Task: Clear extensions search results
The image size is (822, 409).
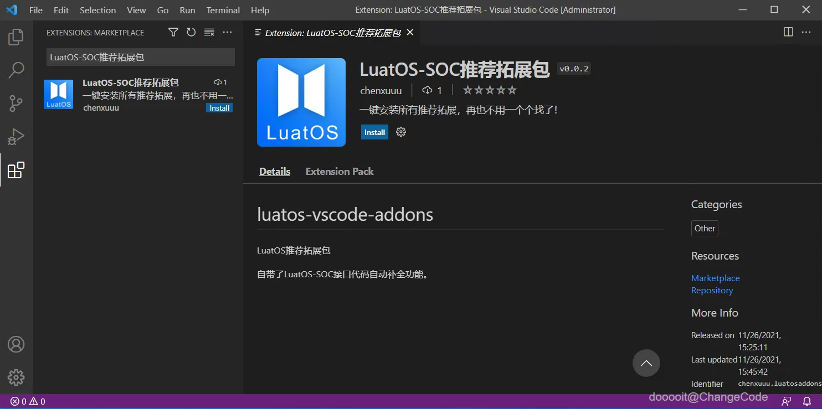Action: 209,33
